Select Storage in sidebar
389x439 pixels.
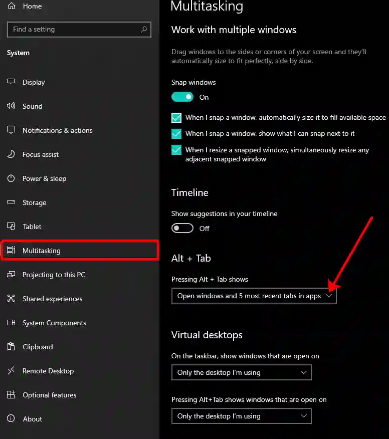[35, 202]
